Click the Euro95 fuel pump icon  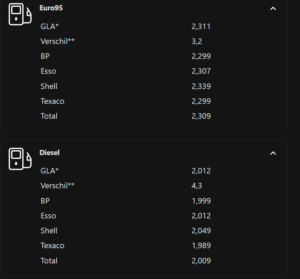pyautogui.click(x=20, y=14)
